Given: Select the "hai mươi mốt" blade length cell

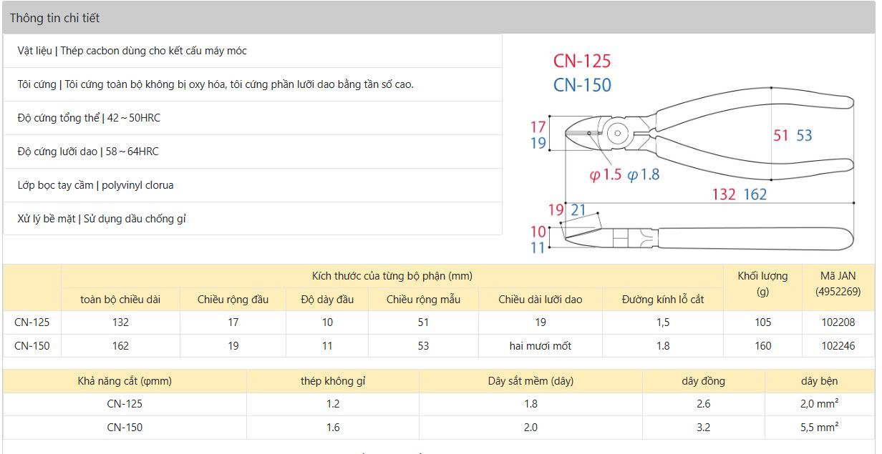Looking at the screenshot, I should [541, 346].
